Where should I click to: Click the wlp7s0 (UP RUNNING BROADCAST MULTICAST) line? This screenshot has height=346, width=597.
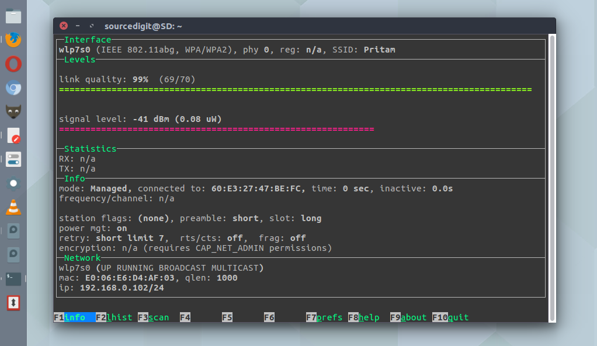click(161, 268)
